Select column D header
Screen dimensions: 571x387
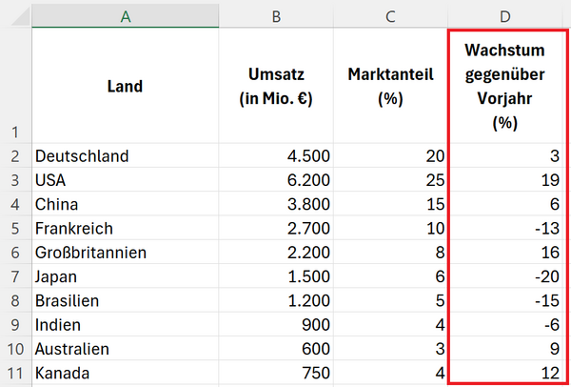pyautogui.click(x=508, y=15)
